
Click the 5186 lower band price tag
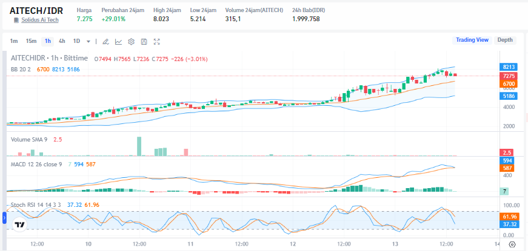(x=508, y=96)
